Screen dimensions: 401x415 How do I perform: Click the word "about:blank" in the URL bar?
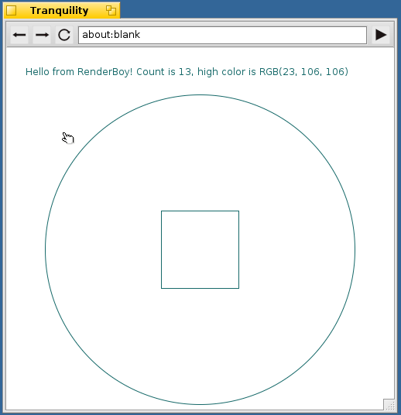(x=111, y=35)
